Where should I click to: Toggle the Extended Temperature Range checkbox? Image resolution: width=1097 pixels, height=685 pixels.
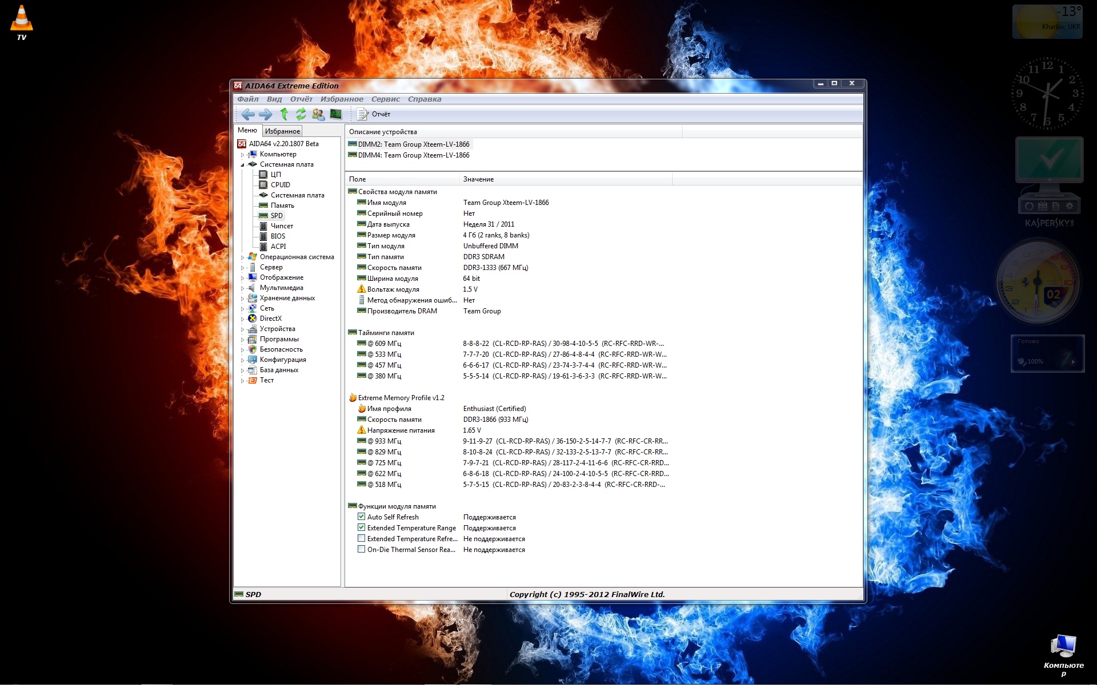coord(361,527)
